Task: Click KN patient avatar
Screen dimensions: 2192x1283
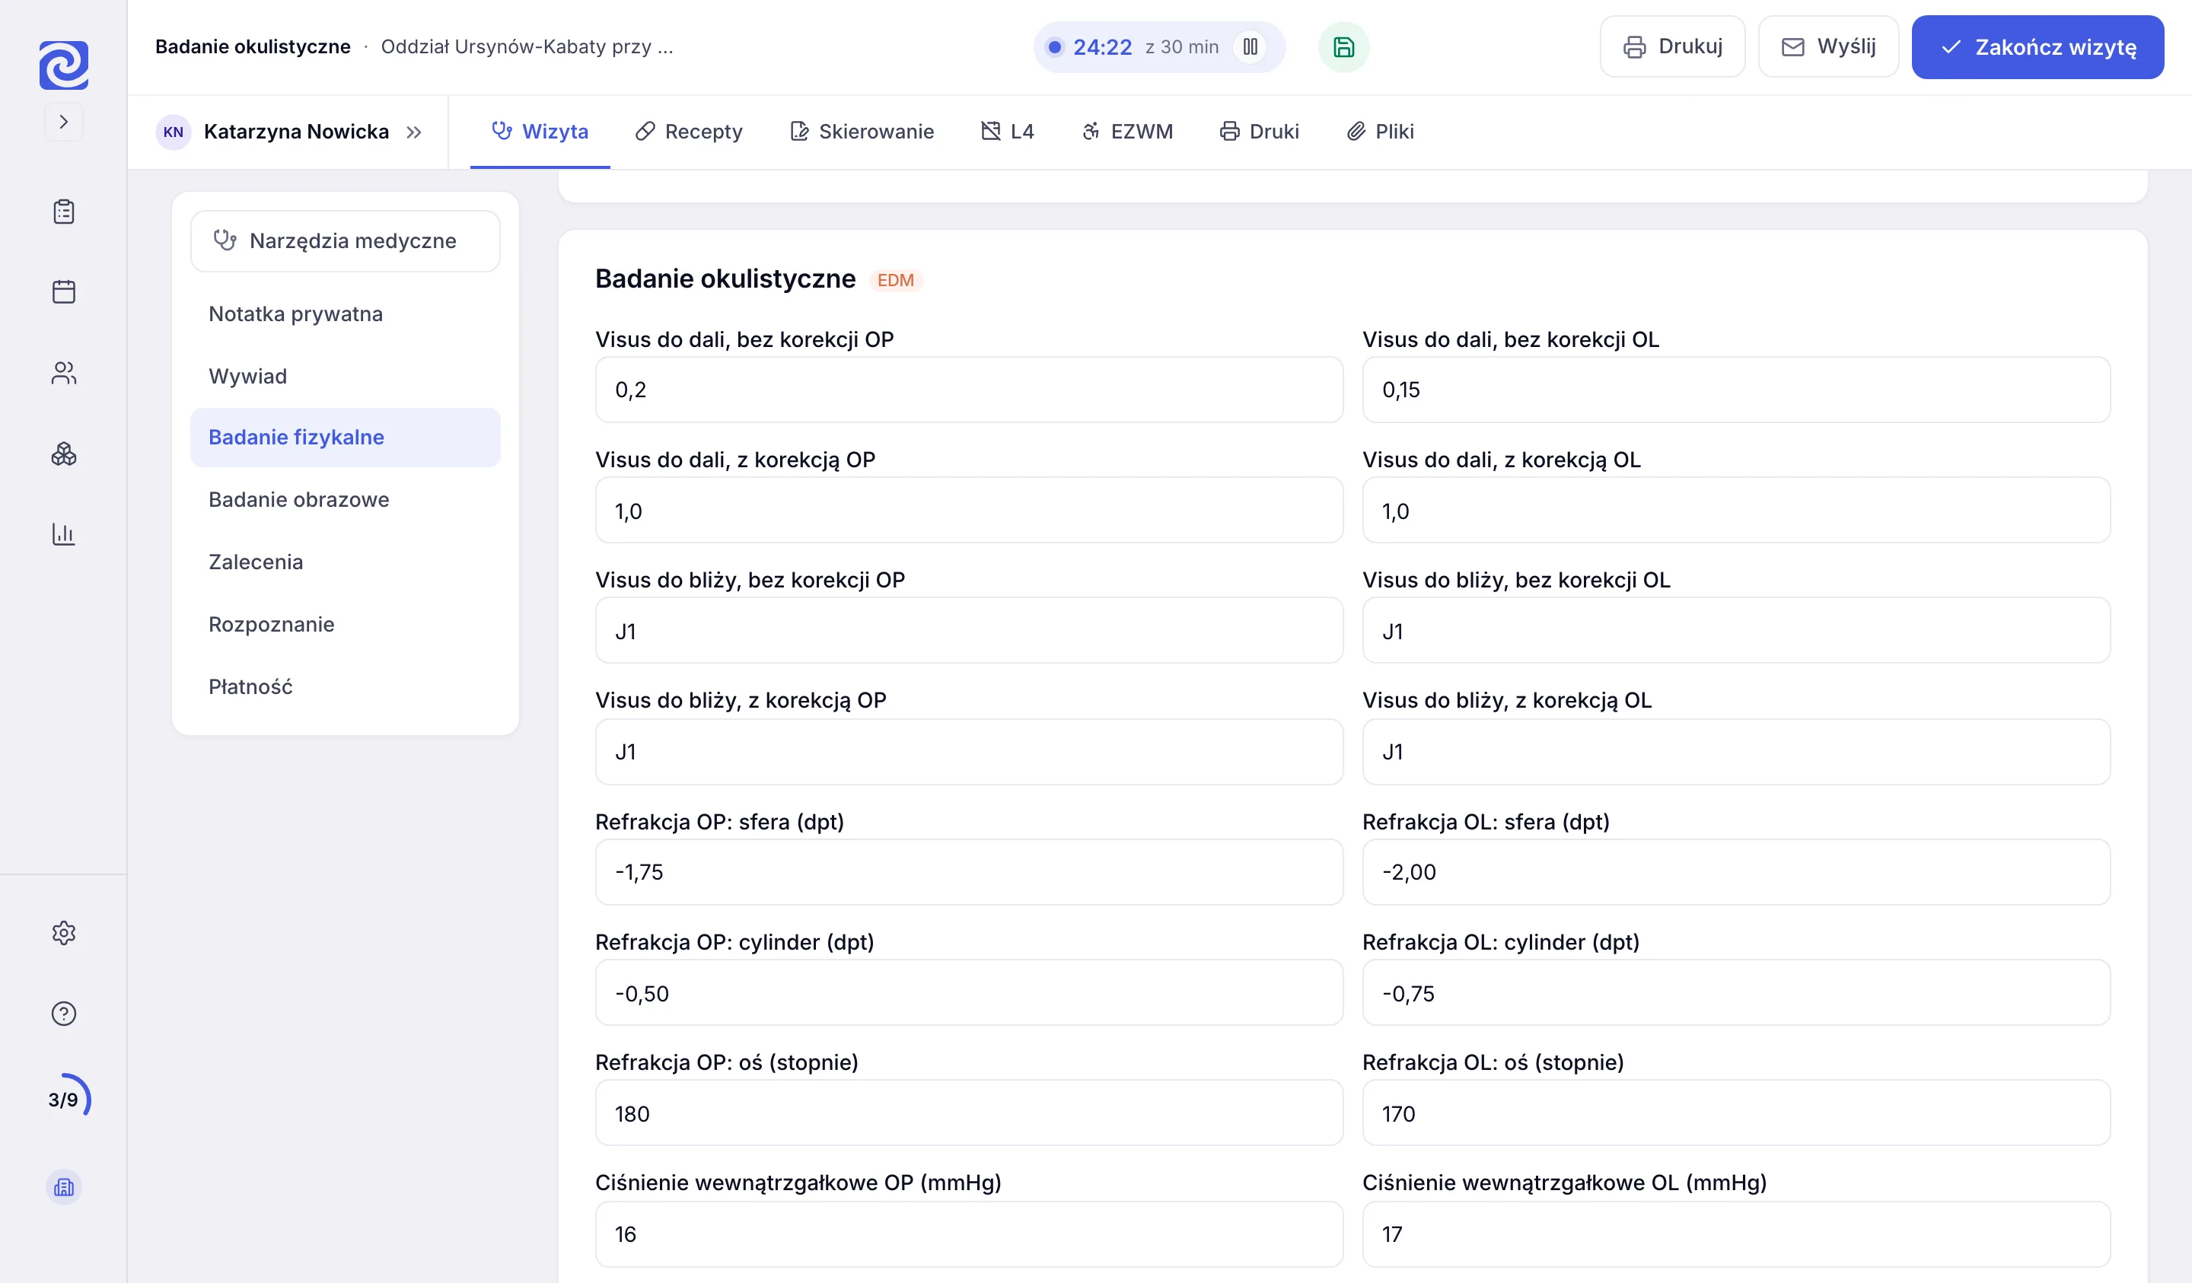Action: 173,132
